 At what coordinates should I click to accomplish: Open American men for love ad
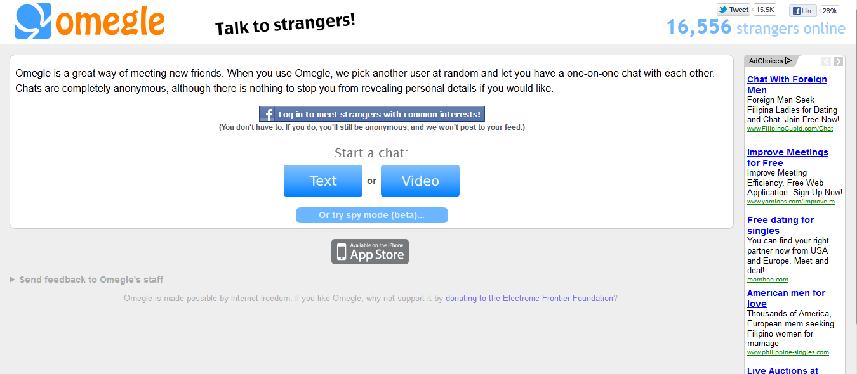click(x=786, y=298)
